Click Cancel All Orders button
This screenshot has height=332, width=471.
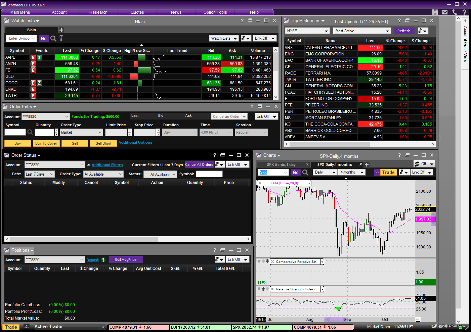point(199,164)
